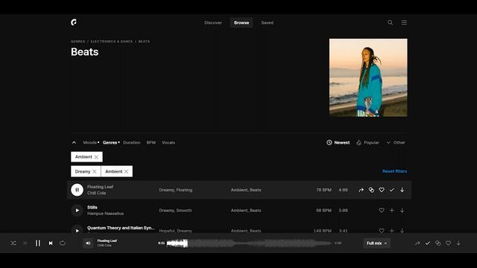The width and height of the screenshot is (477, 268).
Task: Share Floating Leaf track row
Action: pos(361,190)
